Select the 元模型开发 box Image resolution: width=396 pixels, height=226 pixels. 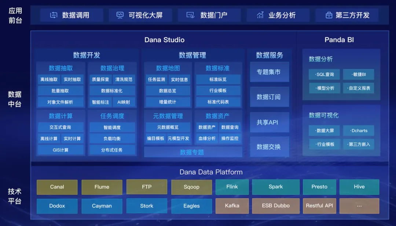[x=179, y=139]
